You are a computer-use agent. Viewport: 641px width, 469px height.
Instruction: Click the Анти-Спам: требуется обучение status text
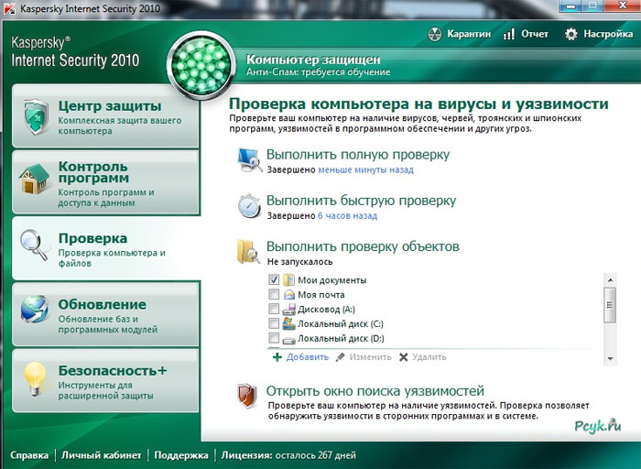point(318,72)
